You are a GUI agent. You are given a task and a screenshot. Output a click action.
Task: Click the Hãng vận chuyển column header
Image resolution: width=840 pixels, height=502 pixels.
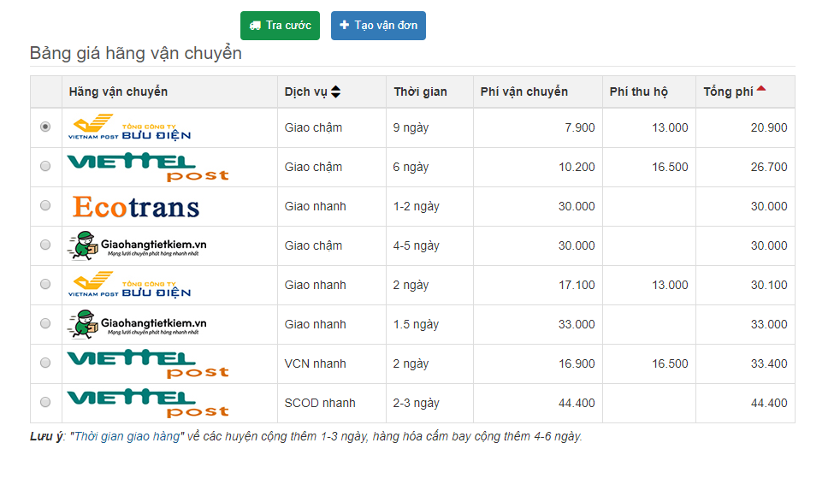coord(118,92)
